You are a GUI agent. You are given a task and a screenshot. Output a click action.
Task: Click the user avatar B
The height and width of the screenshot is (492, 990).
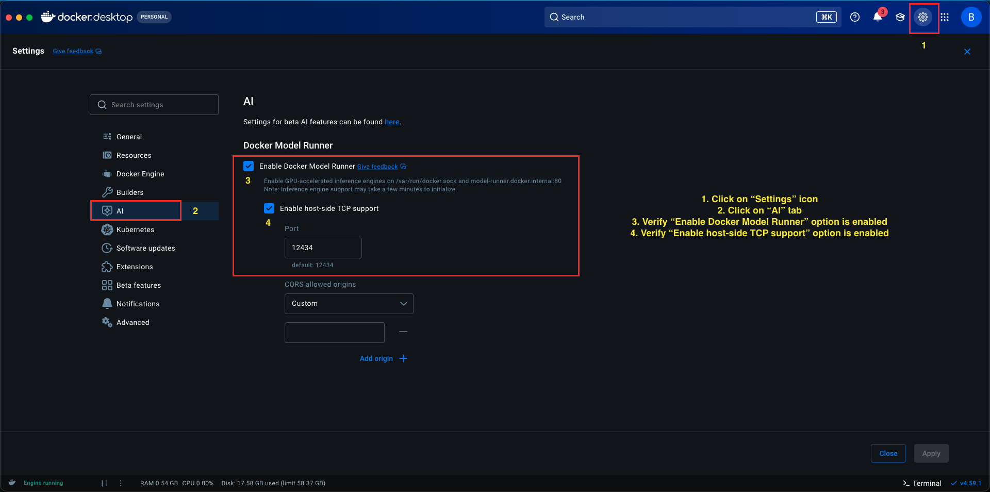[x=971, y=17]
